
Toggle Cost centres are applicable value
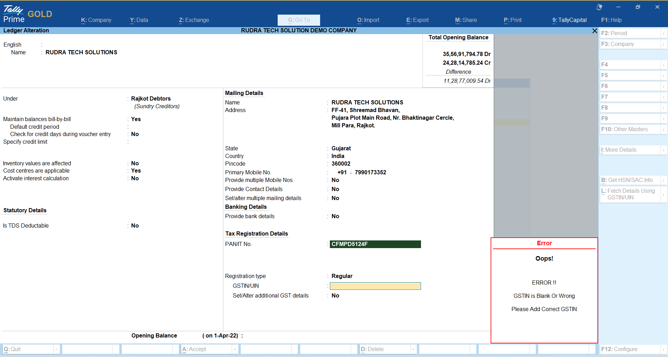(x=136, y=170)
